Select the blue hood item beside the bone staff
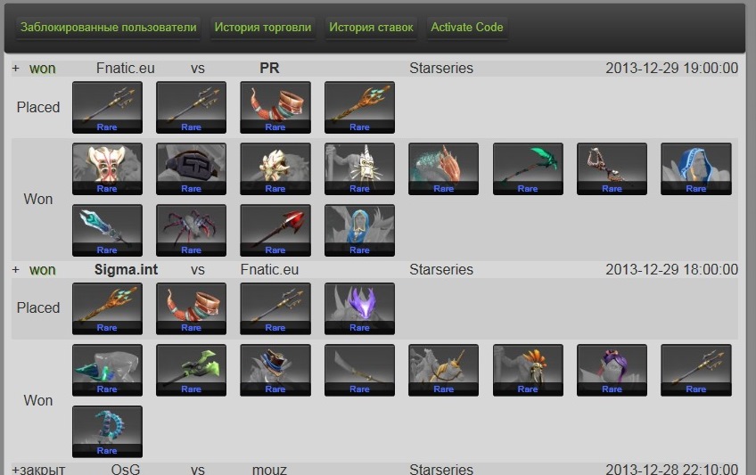This screenshot has width=756, height=475. tap(696, 169)
